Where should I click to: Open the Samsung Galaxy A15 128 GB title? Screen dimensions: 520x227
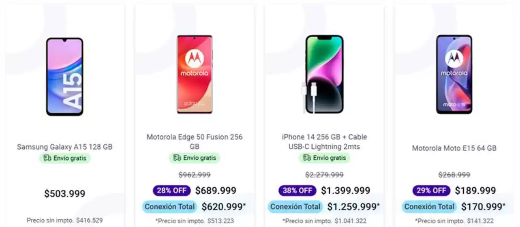tap(65, 147)
